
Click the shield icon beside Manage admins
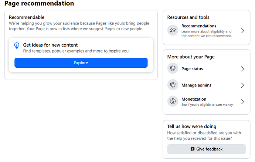173,85
